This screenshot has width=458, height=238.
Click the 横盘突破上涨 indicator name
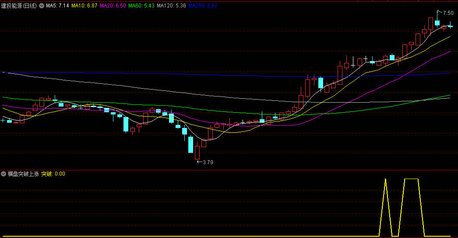click(x=23, y=174)
